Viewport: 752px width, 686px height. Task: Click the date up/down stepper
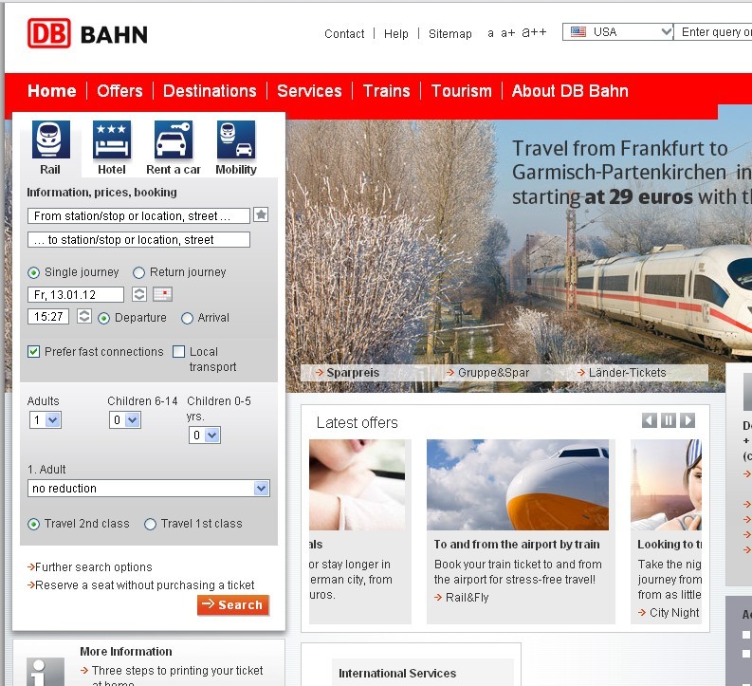coord(139,294)
